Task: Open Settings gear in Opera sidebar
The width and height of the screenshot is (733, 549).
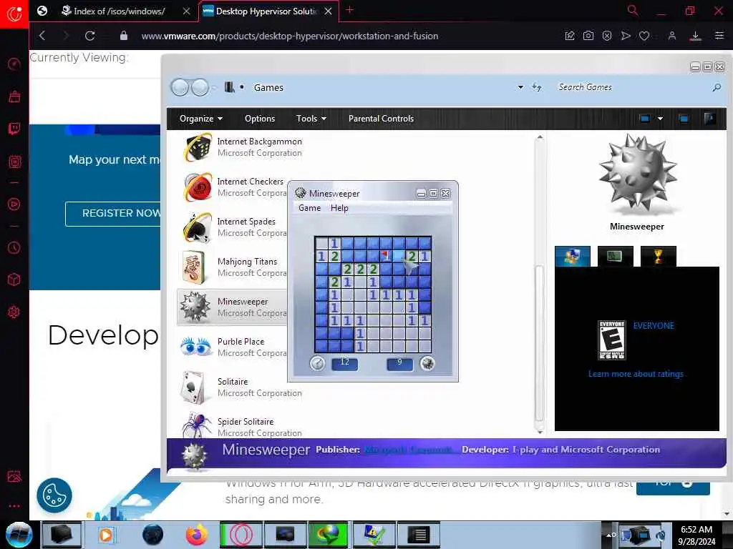Action: [14, 312]
